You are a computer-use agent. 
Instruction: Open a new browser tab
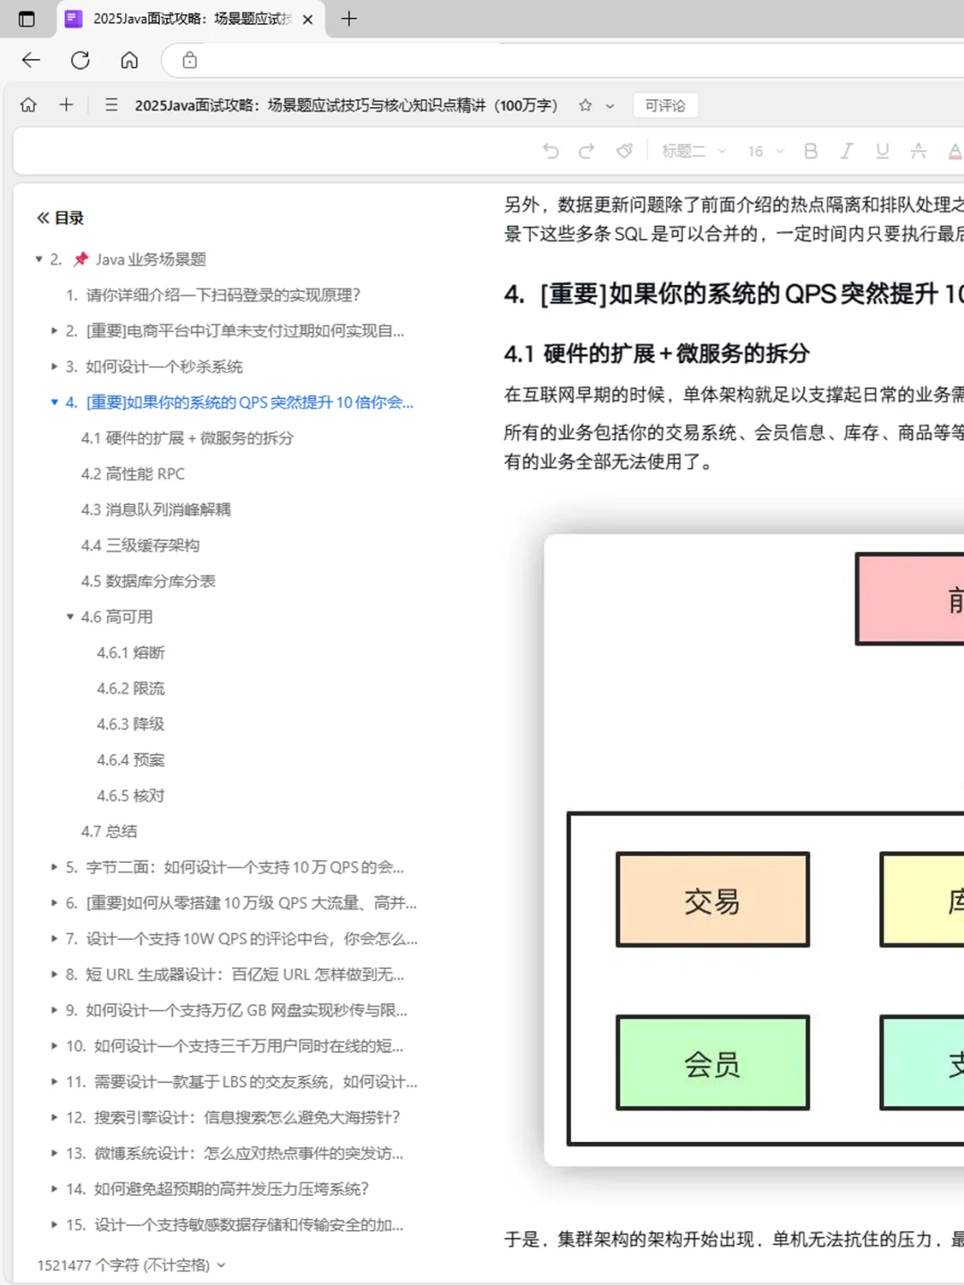(349, 19)
